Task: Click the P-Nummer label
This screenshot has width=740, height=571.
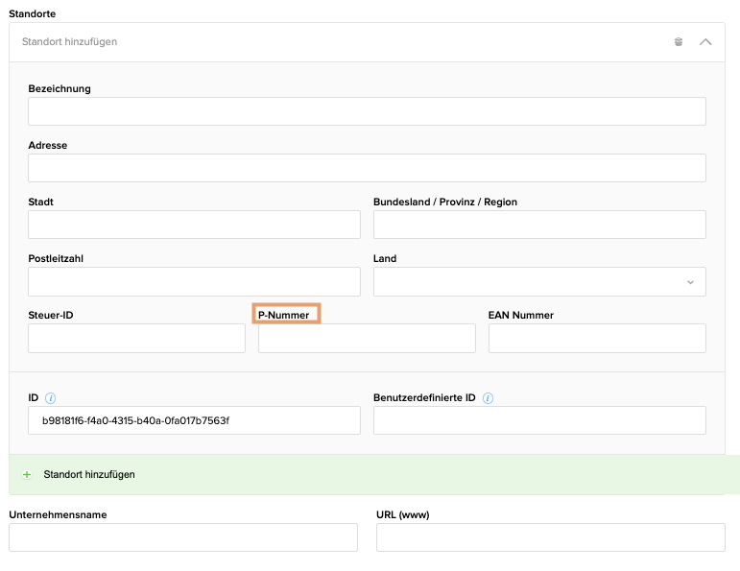Action: (x=284, y=315)
